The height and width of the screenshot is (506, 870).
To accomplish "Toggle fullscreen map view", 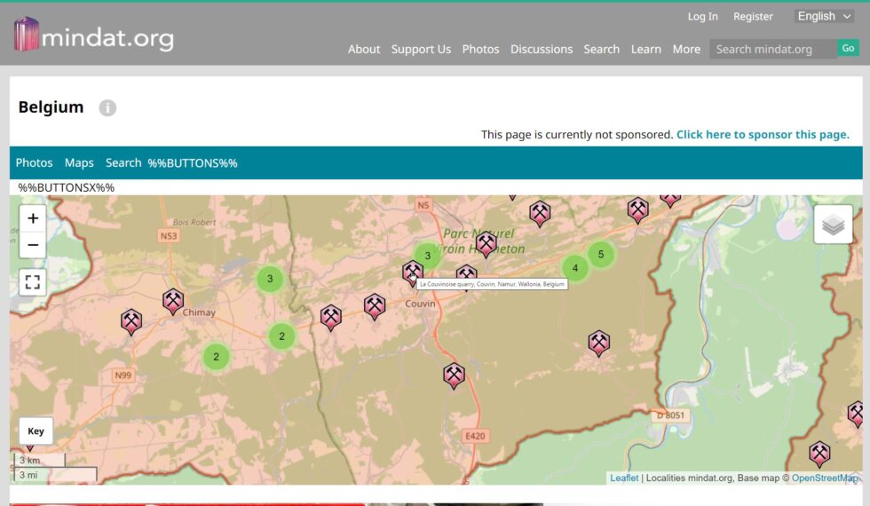I will pos(33,282).
